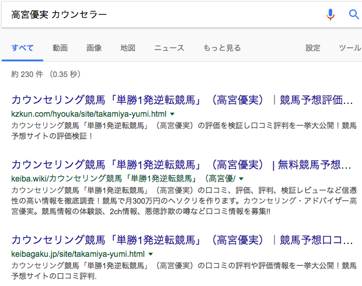The height and width of the screenshot is (286, 362).
Task: Open the ツール options
Action: click(x=350, y=48)
